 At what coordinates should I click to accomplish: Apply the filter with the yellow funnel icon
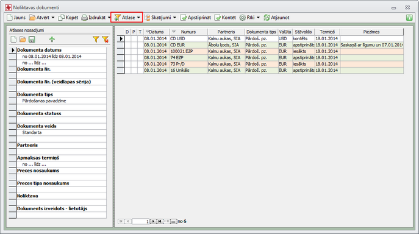tap(96, 40)
